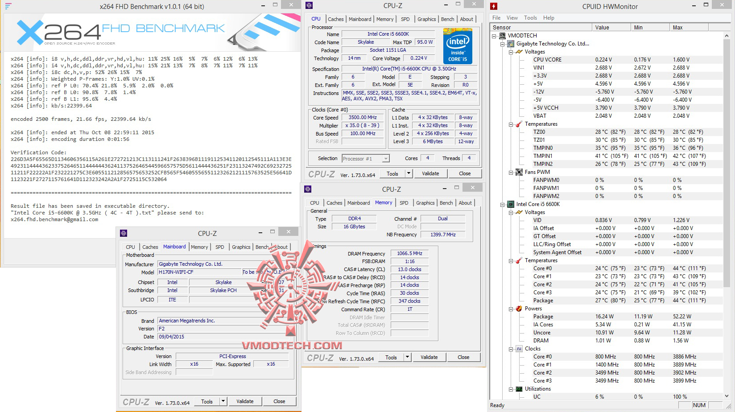Click the Sensor column header in HWMonitor

click(x=541, y=27)
